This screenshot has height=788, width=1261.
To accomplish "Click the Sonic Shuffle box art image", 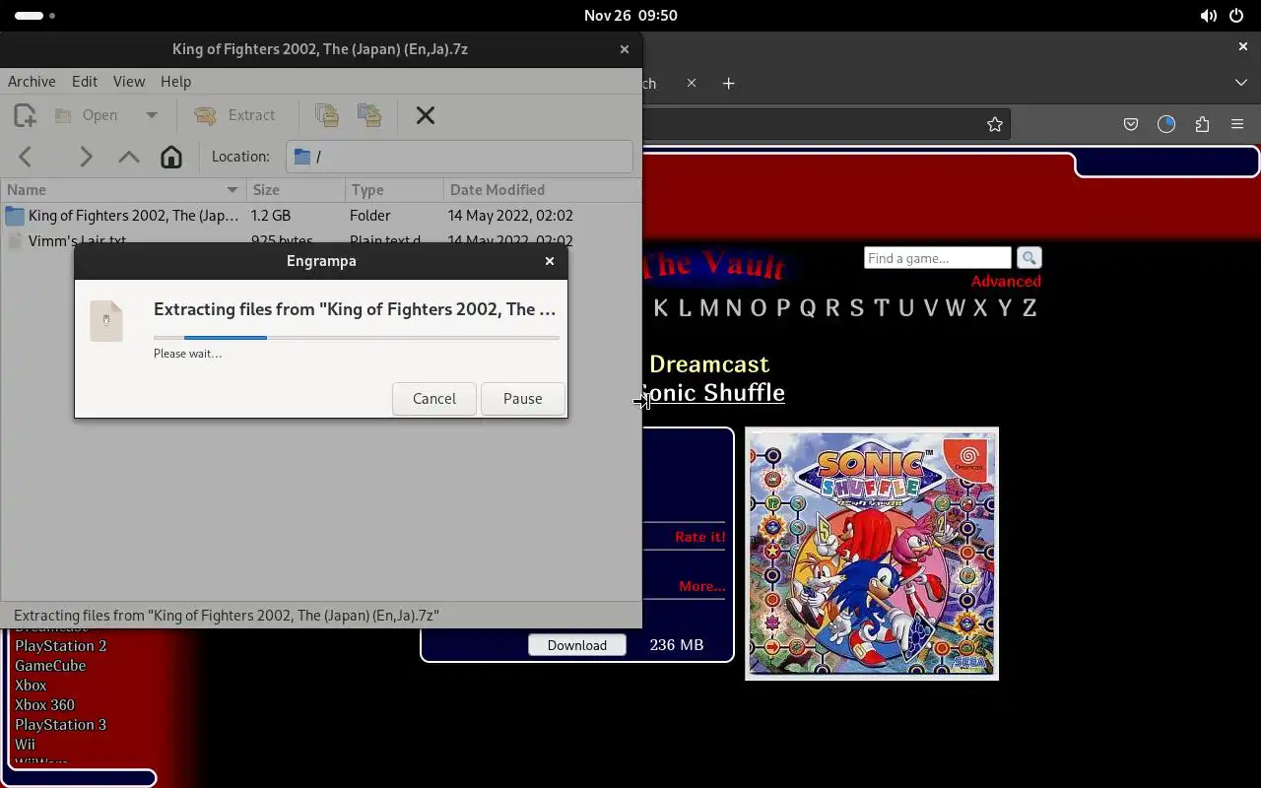I will point(872,554).
